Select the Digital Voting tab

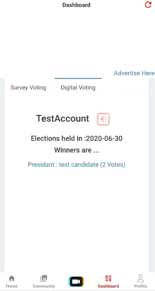tap(78, 87)
